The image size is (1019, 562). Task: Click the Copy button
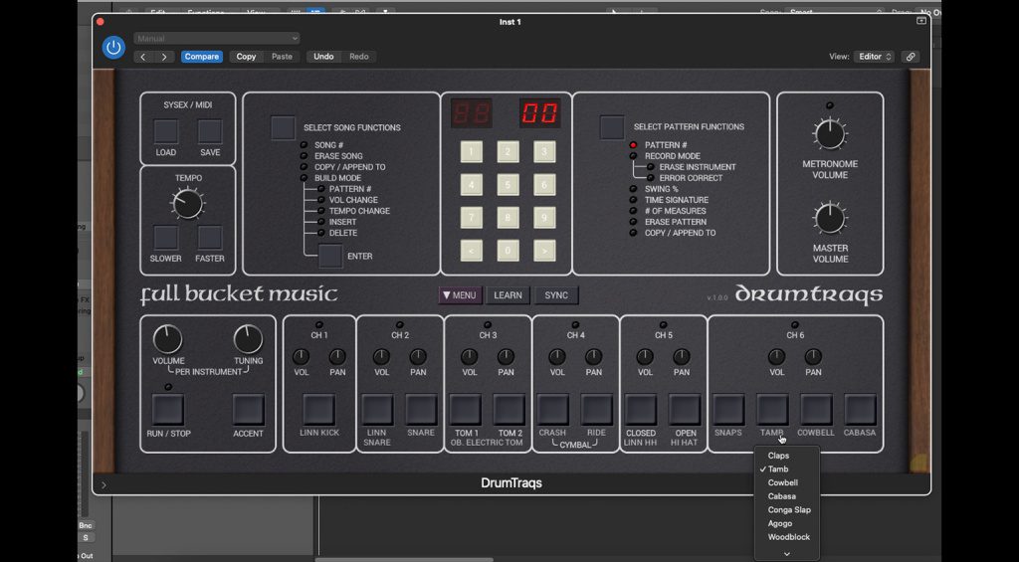pos(246,57)
